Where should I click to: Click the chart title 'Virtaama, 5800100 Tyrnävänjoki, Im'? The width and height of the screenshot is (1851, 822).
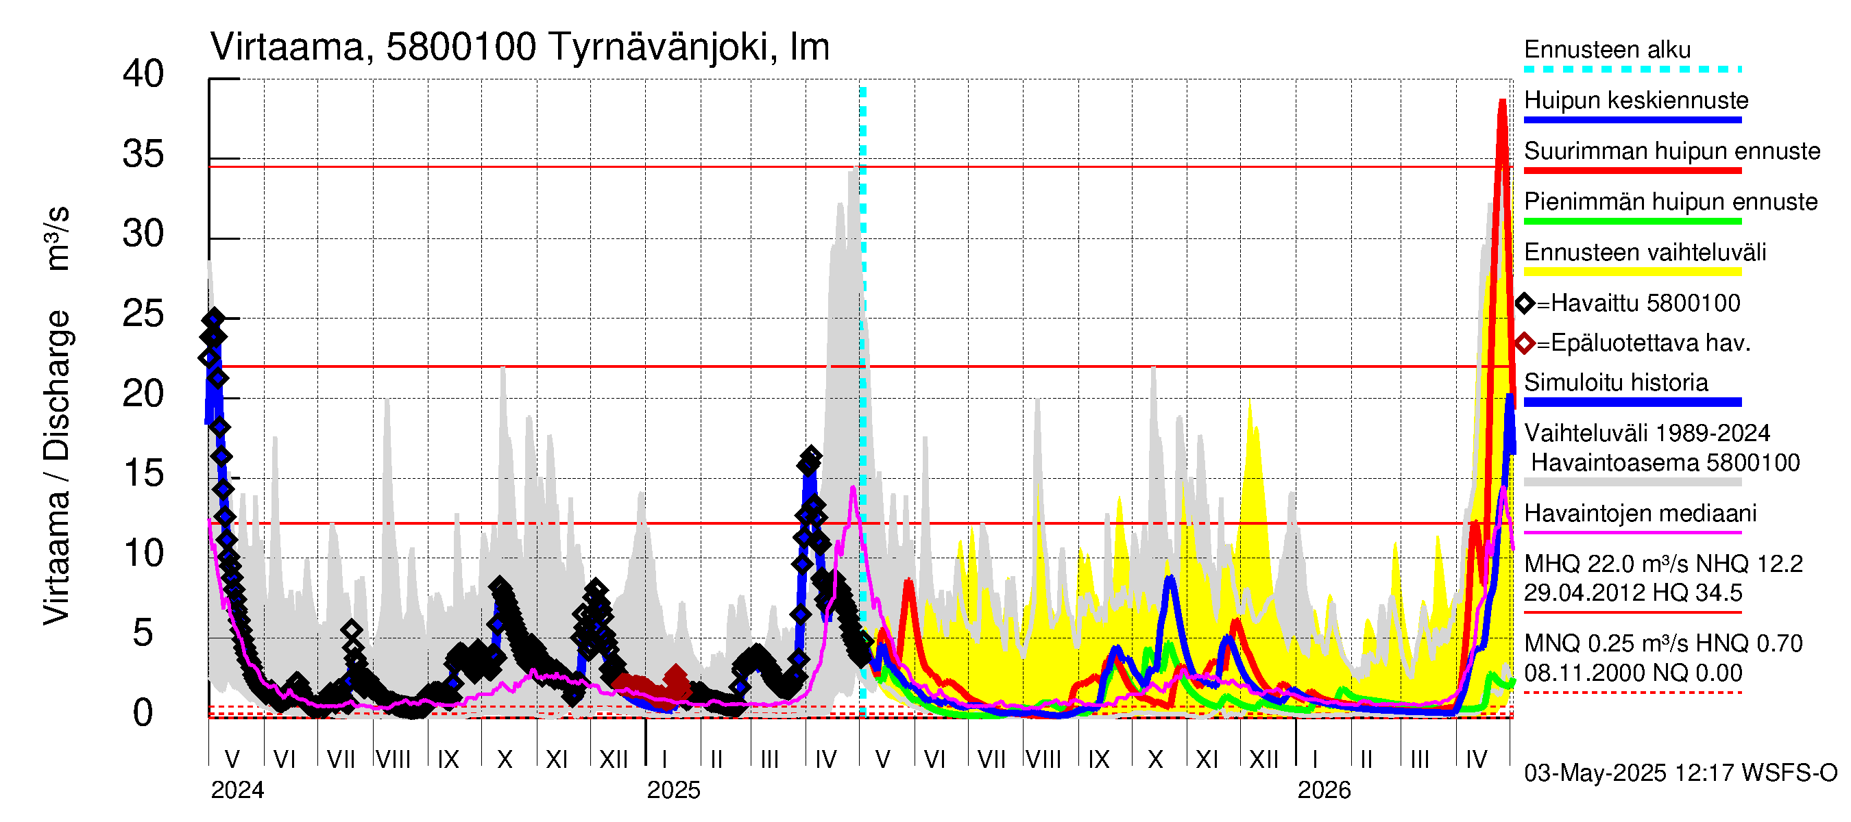click(520, 47)
